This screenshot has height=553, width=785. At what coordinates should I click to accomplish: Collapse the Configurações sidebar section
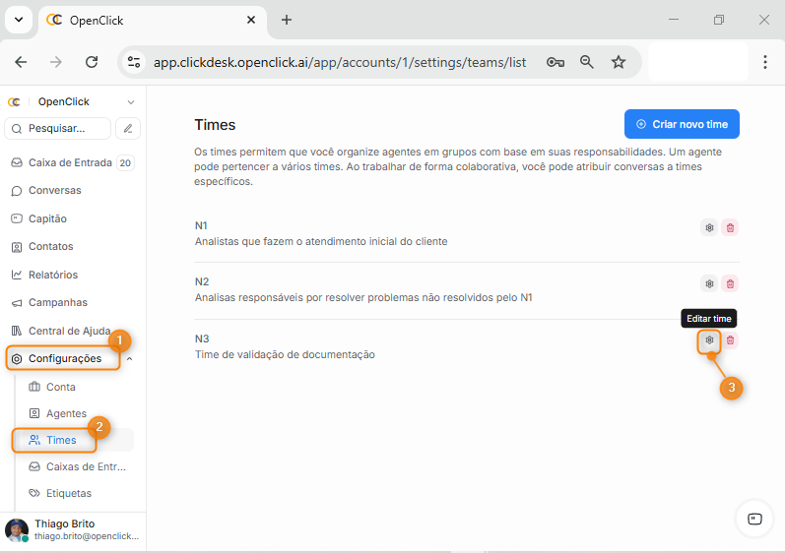point(130,359)
